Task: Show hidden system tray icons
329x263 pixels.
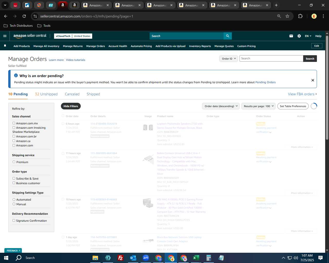Action: pyautogui.click(x=283, y=258)
